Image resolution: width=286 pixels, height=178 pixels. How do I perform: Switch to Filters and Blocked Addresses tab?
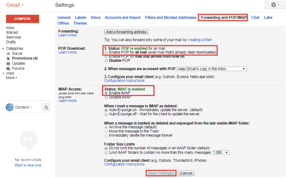[171, 18]
